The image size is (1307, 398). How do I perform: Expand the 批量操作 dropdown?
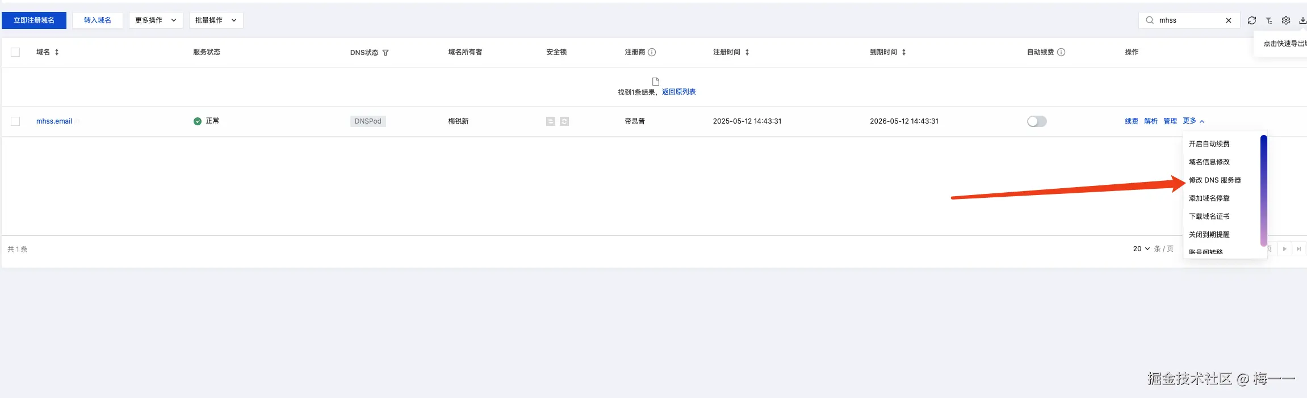coord(216,20)
